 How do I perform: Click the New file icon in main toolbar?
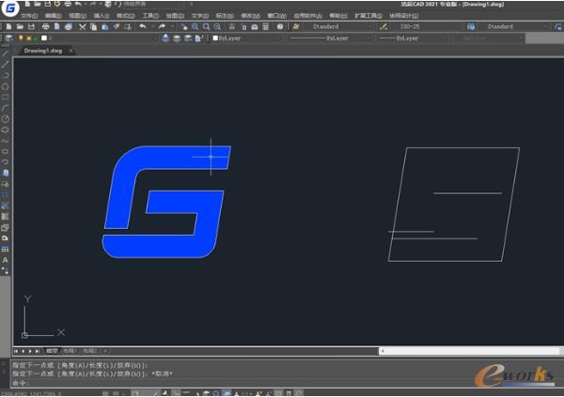9,26
